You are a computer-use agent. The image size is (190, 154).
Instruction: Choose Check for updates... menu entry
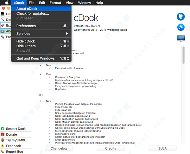41,13
